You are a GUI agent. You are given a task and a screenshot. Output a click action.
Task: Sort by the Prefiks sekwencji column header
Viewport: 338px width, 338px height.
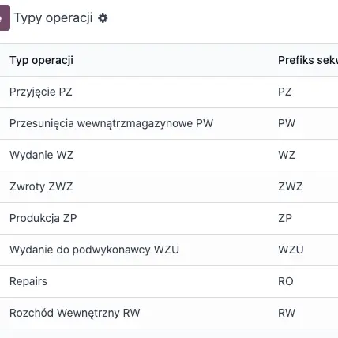coord(308,60)
